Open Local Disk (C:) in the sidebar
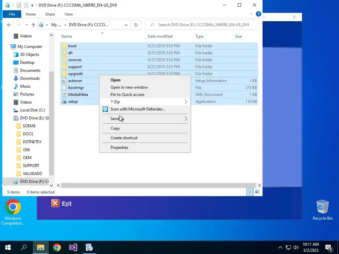The image size is (339, 254). click(32, 110)
